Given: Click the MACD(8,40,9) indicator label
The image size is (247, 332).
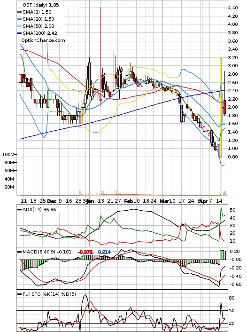Looking at the screenshot, I should click(39, 252).
